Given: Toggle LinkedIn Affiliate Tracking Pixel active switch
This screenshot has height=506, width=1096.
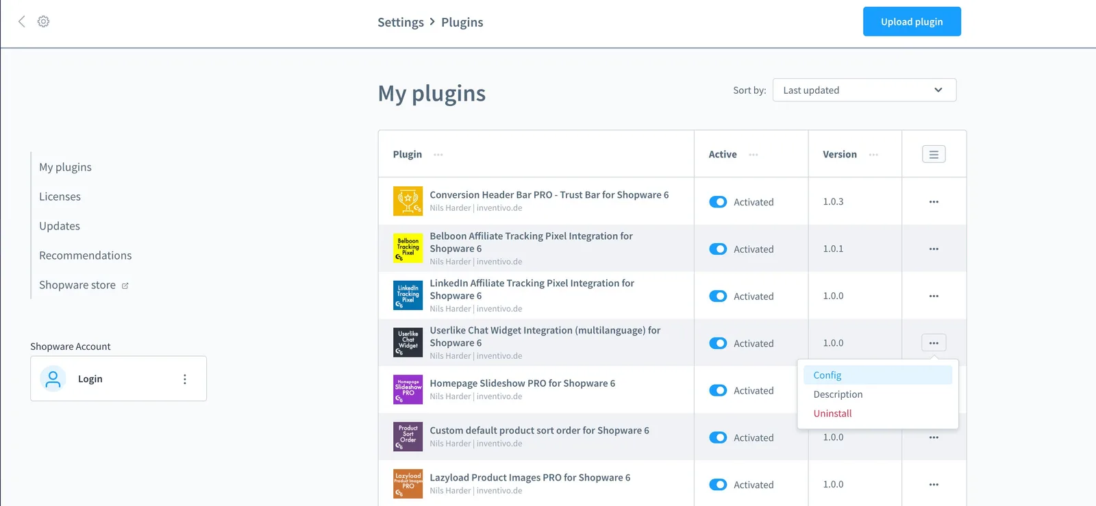Looking at the screenshot, I should click(718, 296).
